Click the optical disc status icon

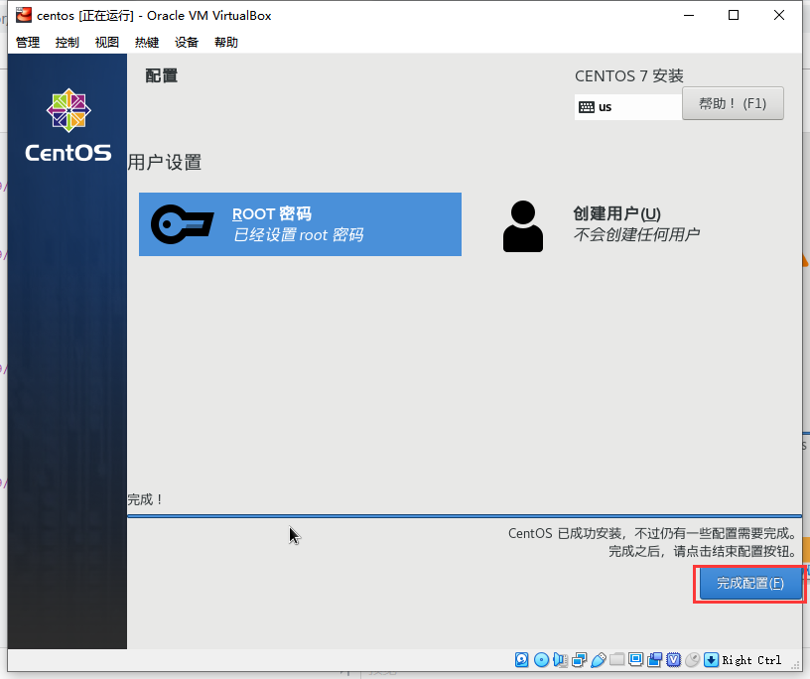coord(541,660)
